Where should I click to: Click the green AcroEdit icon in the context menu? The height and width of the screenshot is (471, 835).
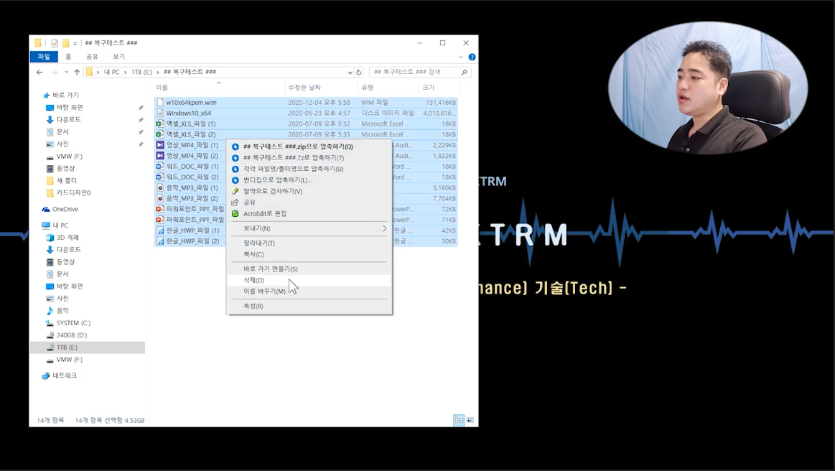(x=235, y=214)
